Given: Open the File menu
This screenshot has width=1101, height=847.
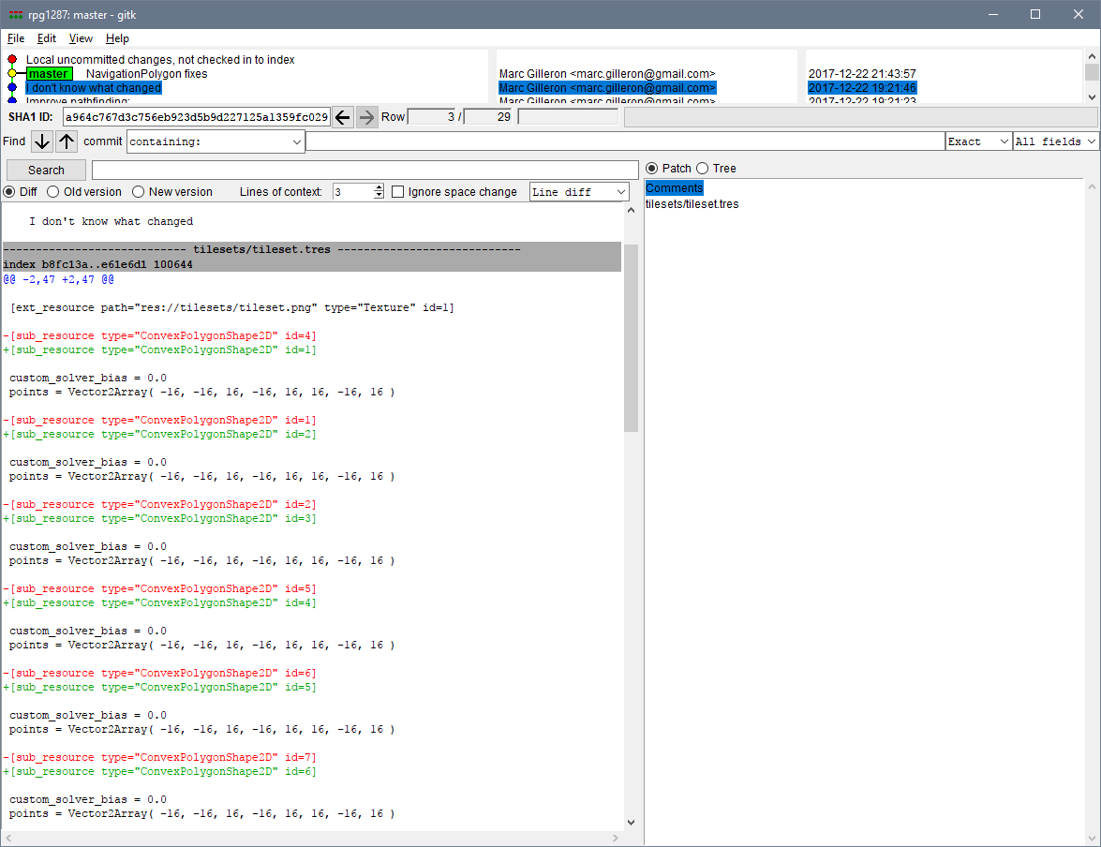Looking at the screenshot, I should point(16,38).
